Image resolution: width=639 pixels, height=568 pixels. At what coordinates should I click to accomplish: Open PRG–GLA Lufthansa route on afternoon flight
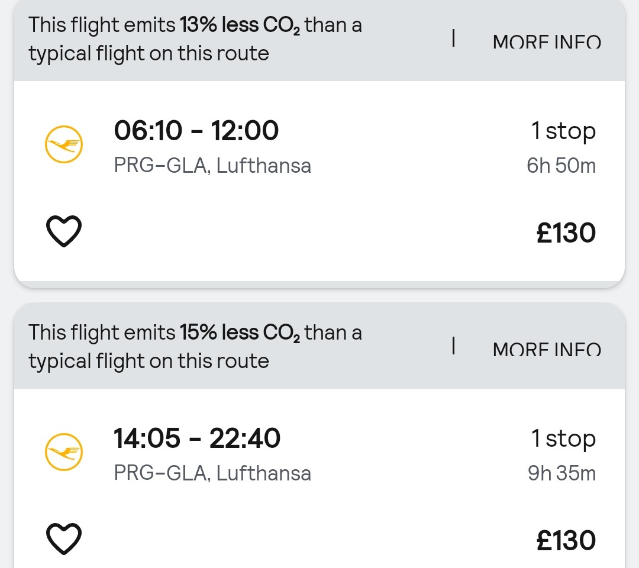point(212,473)
